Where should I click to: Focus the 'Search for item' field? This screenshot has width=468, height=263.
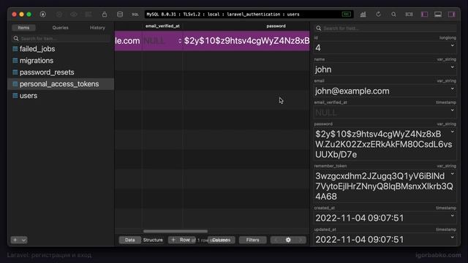pos(61,39)
